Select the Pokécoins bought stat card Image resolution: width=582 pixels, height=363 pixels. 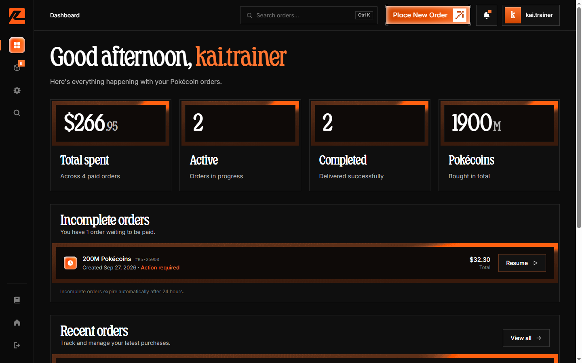tap(499, 145)
